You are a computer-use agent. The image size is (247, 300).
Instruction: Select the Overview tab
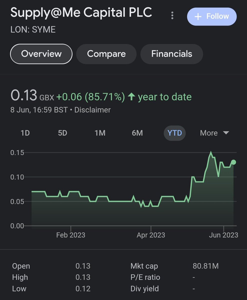pos(41,54)
